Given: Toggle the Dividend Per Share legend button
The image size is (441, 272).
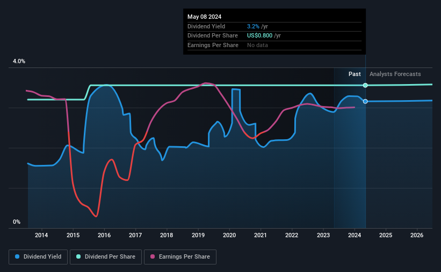Looking at the screenshot, I should [x=106, y=257].
